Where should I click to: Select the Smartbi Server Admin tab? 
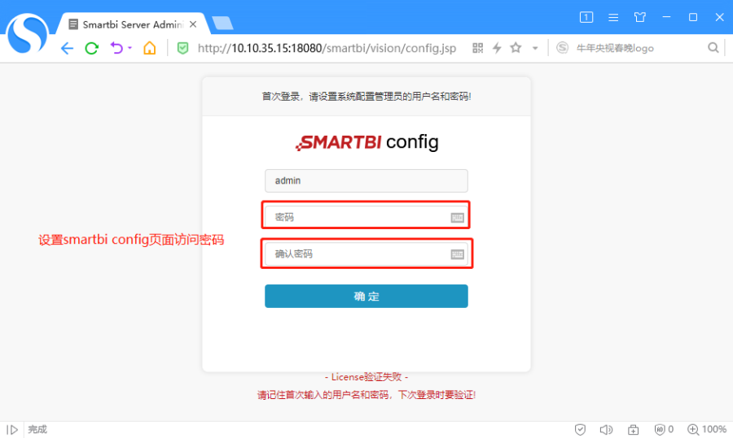click(x=132, y=24)
